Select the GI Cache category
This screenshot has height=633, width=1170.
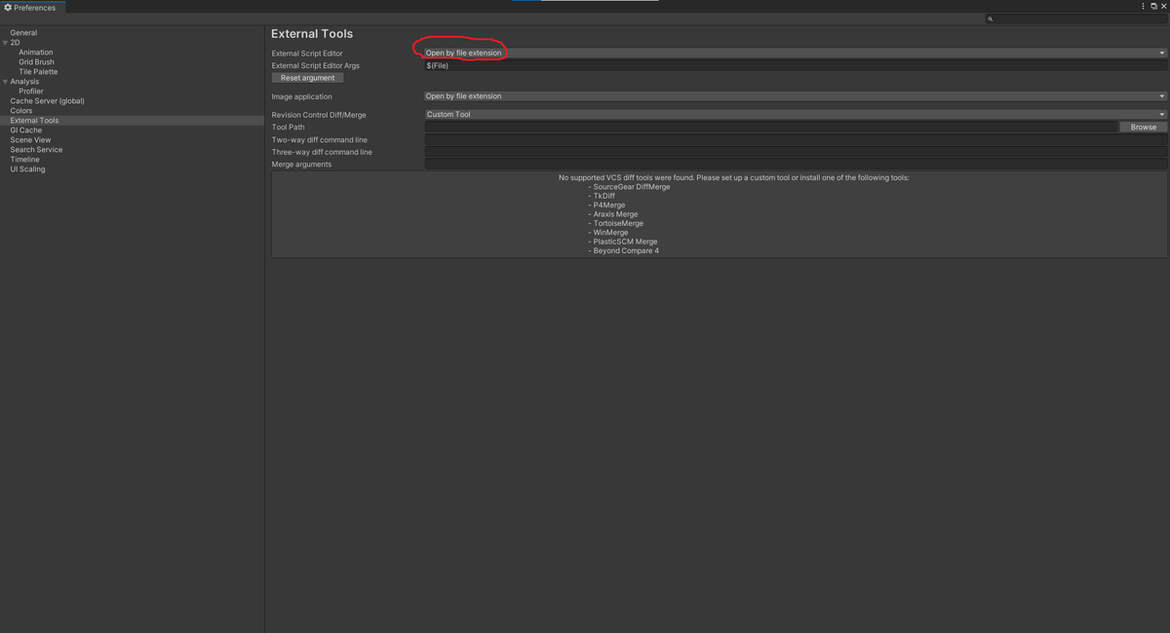(x=26, y=130)
